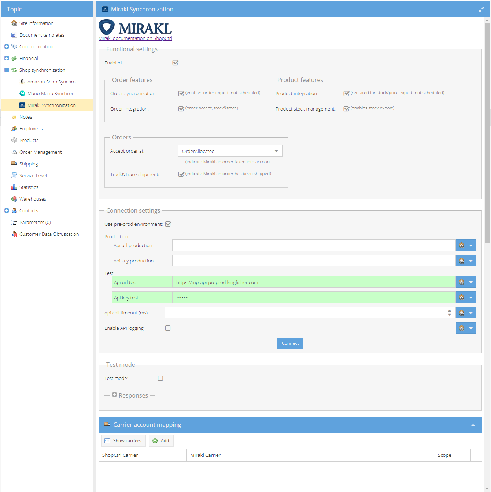Open dropdown arrow beside Api url production
Screen dimensions: 491x492
click(x=471, y=245)
